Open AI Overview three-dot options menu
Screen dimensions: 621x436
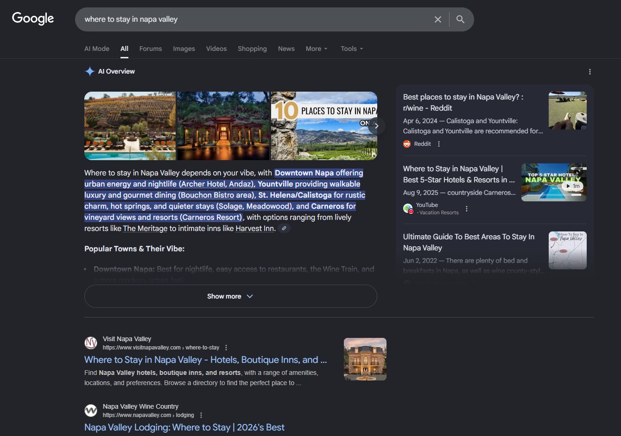coord(589,72)
